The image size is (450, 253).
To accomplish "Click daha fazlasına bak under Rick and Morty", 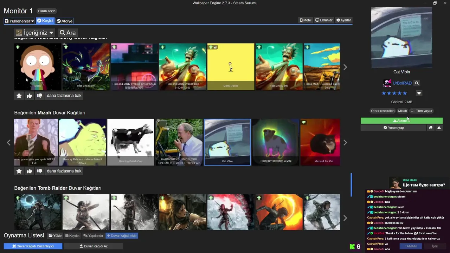I will tap(64, 96).
